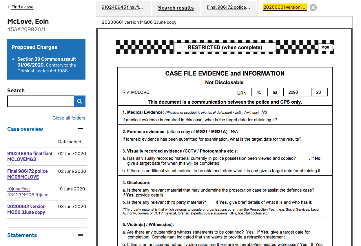
Task: Click the Proposed Charges blue panel
Action: pyautogui.click(x=46, y=59)
